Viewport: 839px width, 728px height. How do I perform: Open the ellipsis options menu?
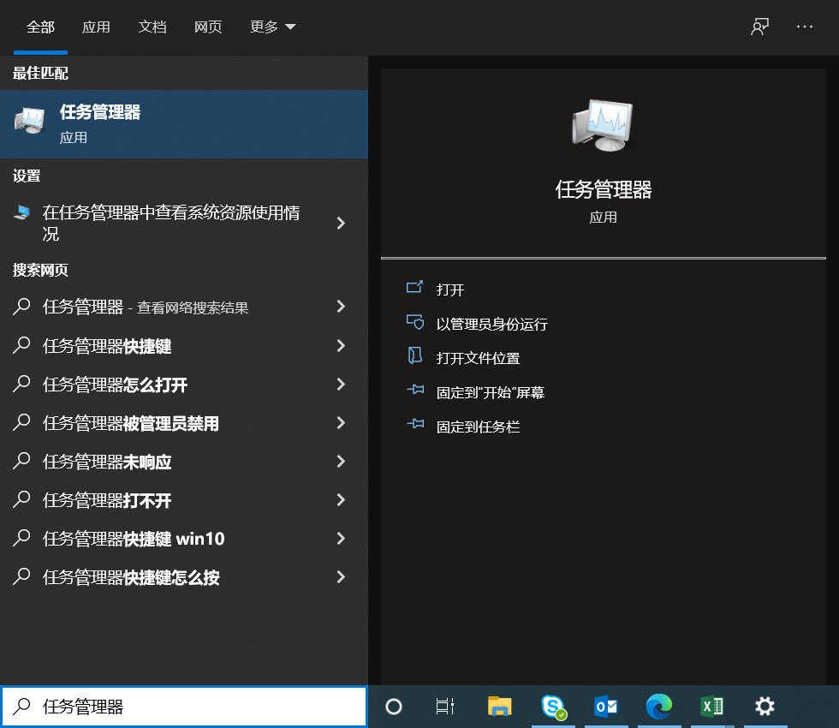click(804, 27)
